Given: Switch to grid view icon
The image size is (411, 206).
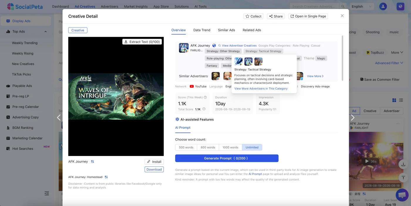Looking at the screenshot, I should [x=394, y=100].
